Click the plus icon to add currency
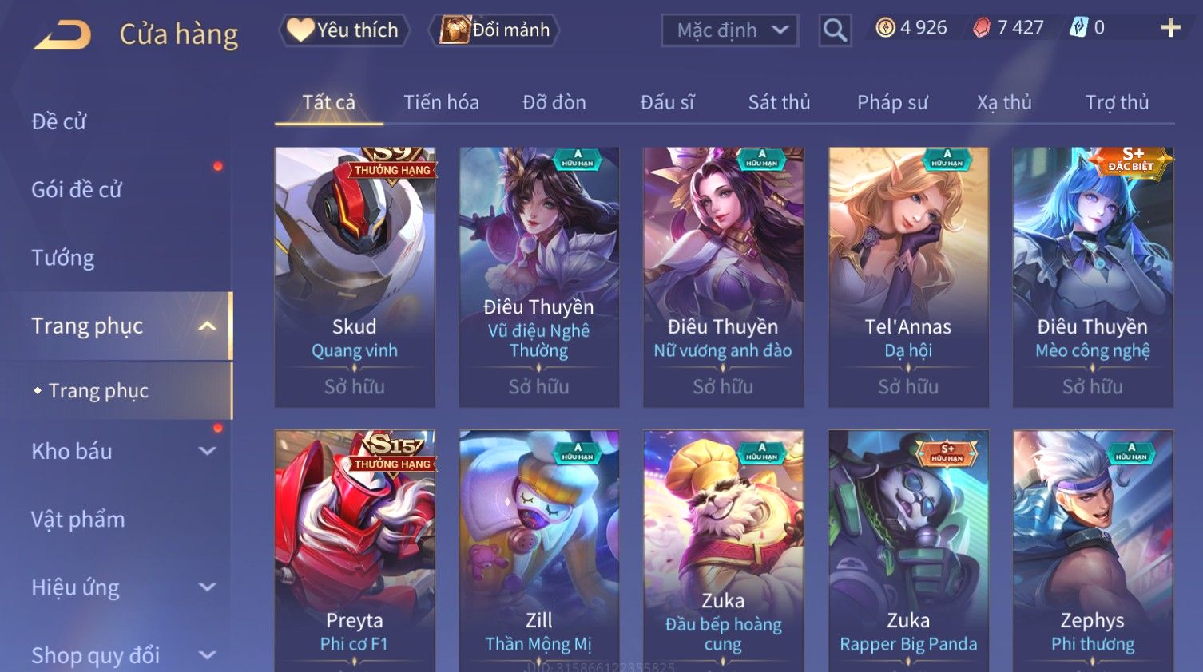 [1170, 28]
